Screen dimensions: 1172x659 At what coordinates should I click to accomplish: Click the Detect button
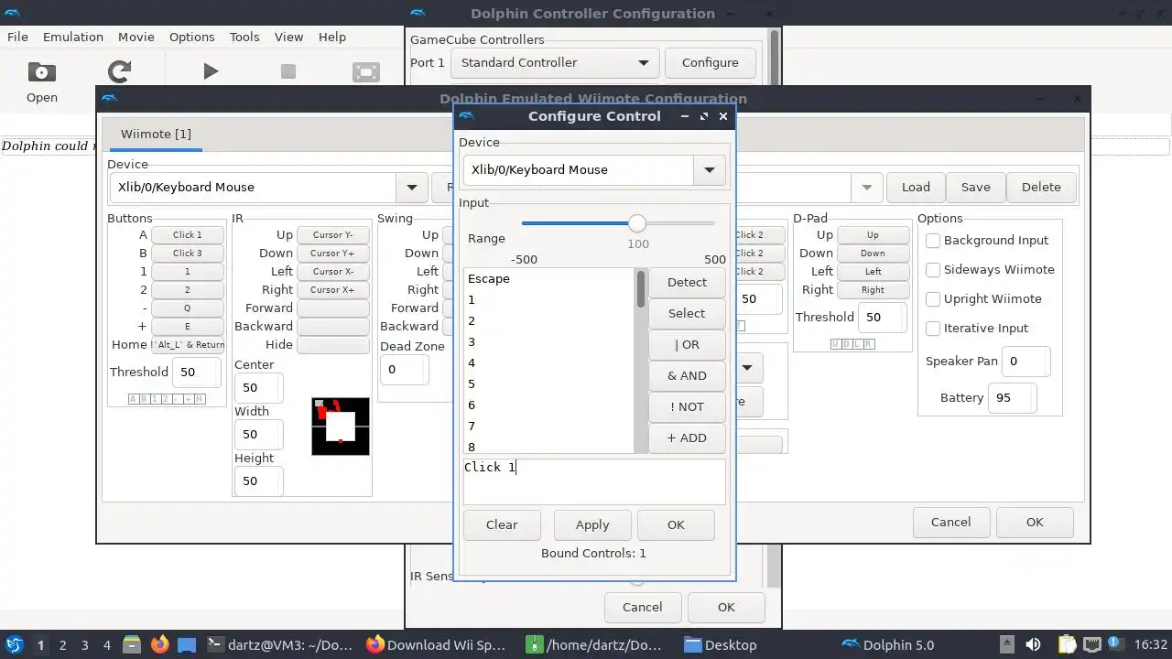(687, 282)
